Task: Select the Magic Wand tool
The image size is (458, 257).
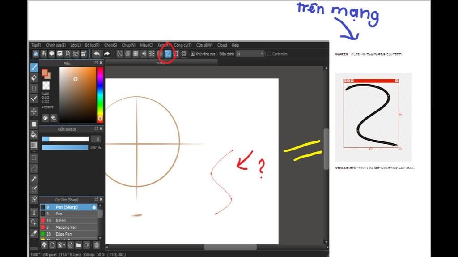Action: [x=34, y=179]
